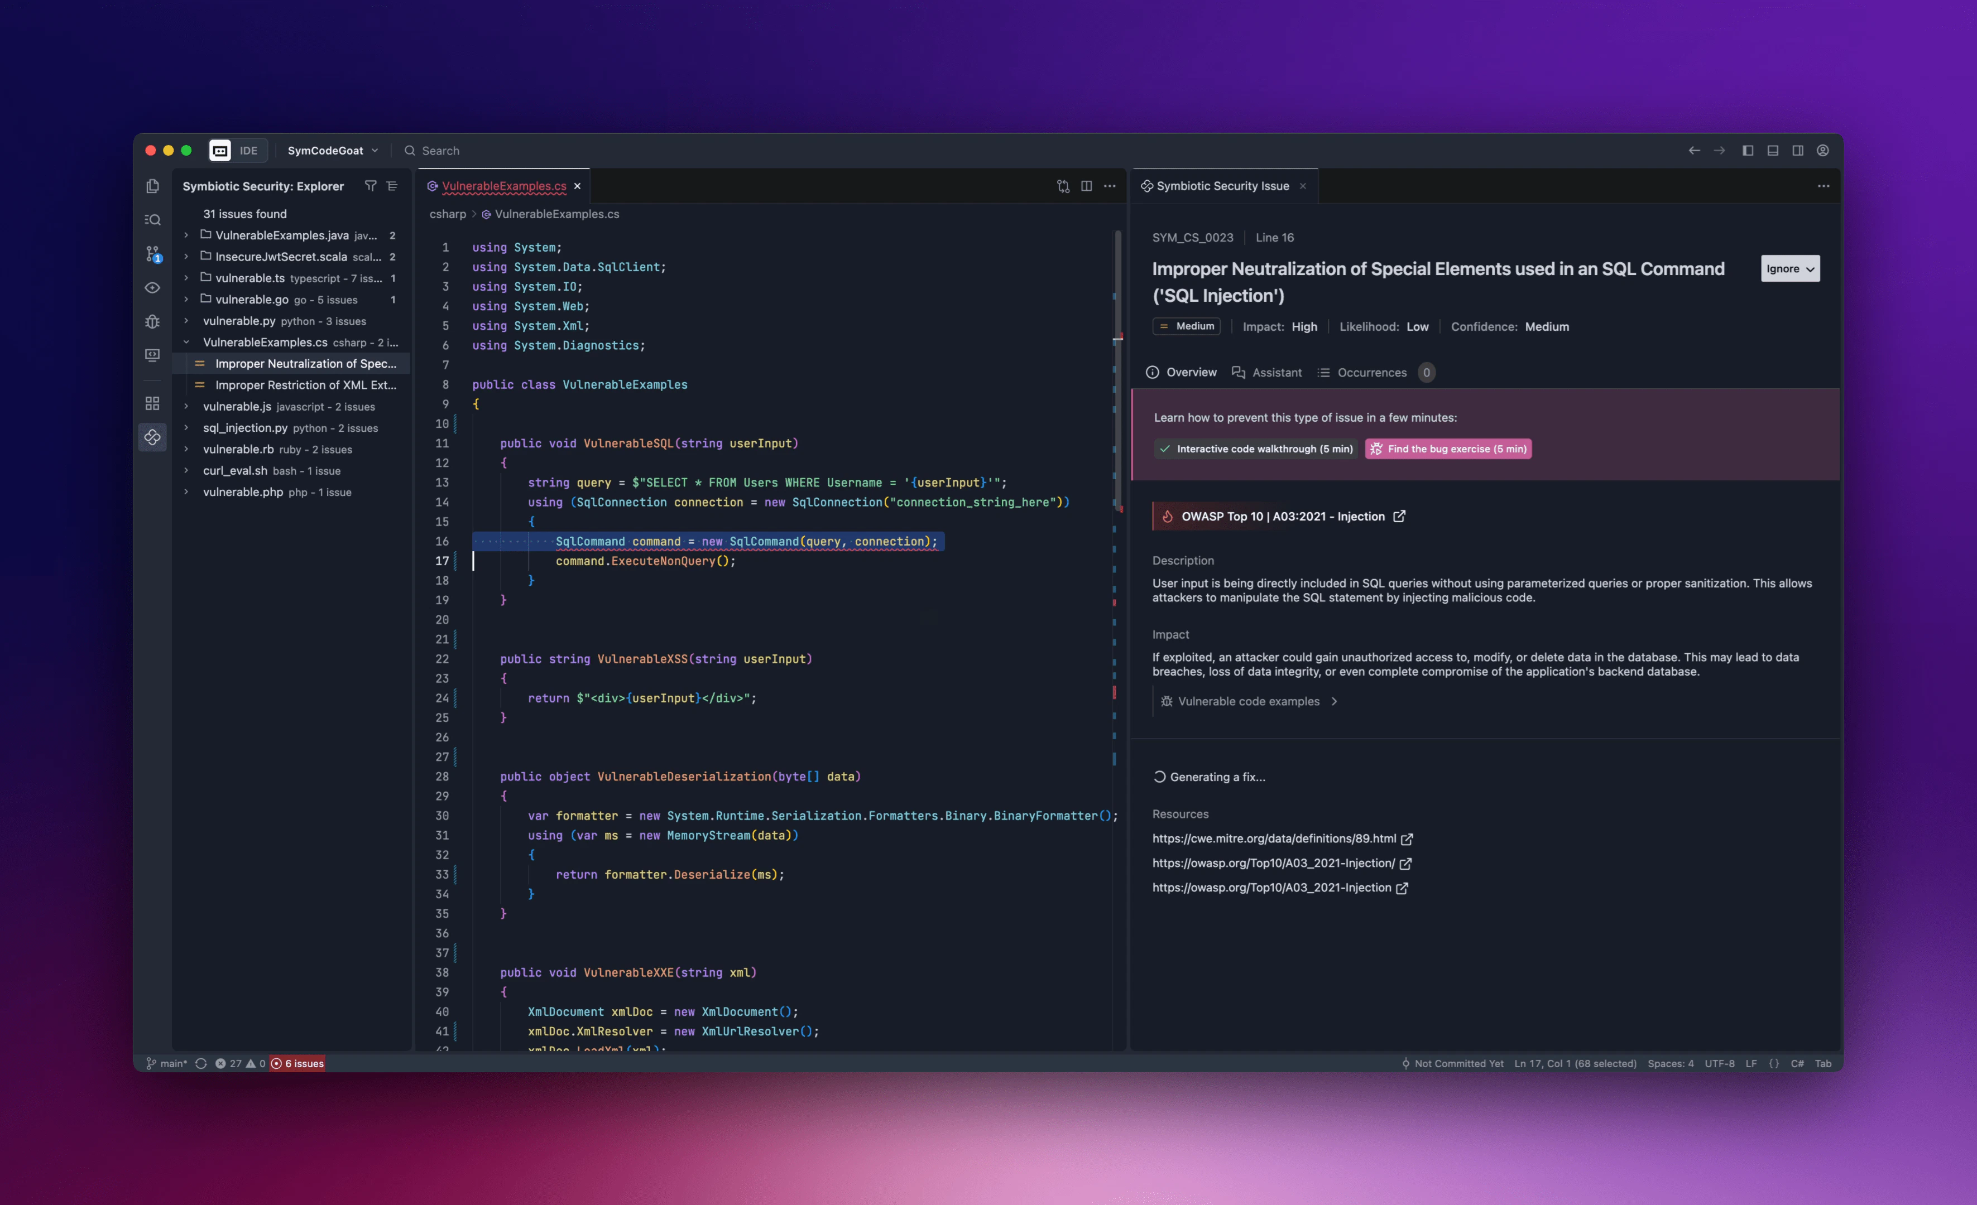Click the filter funnel icon in Explorer header
Viewport: 1977px width, 1205px height.
click(370, 186)
